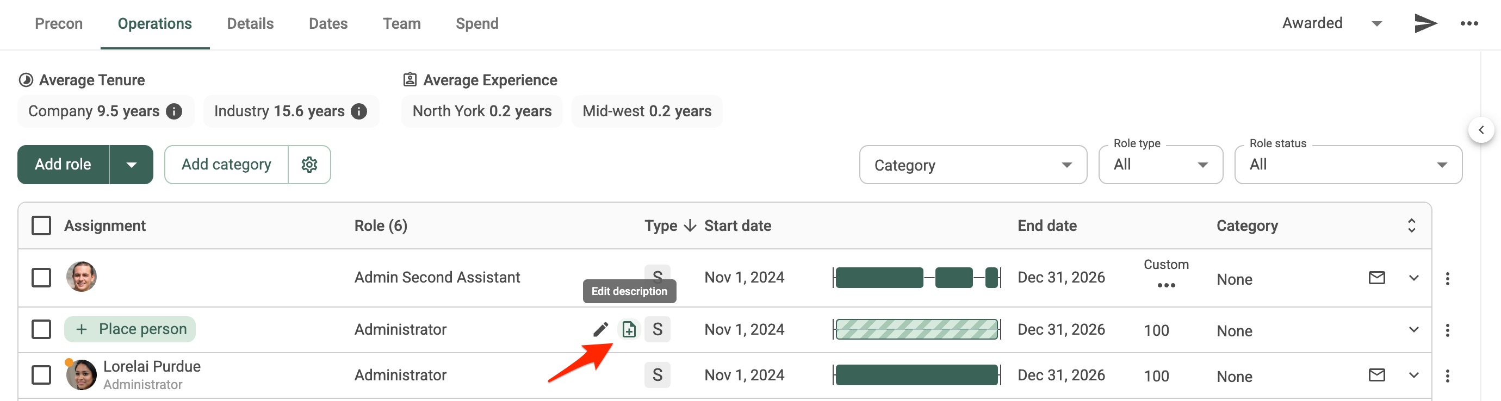The height and width of the screenshot is (401, 1501).
Task: Check the Lorelai Purdue row checkbox
Action: pyautogui.click(x=41, y=375)
